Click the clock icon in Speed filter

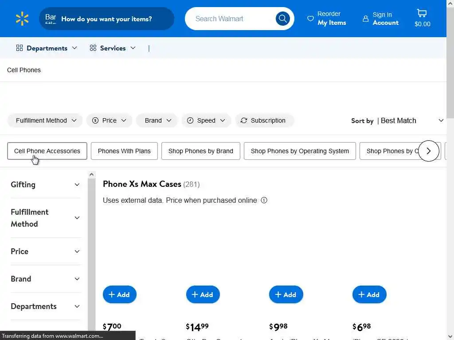190,120
